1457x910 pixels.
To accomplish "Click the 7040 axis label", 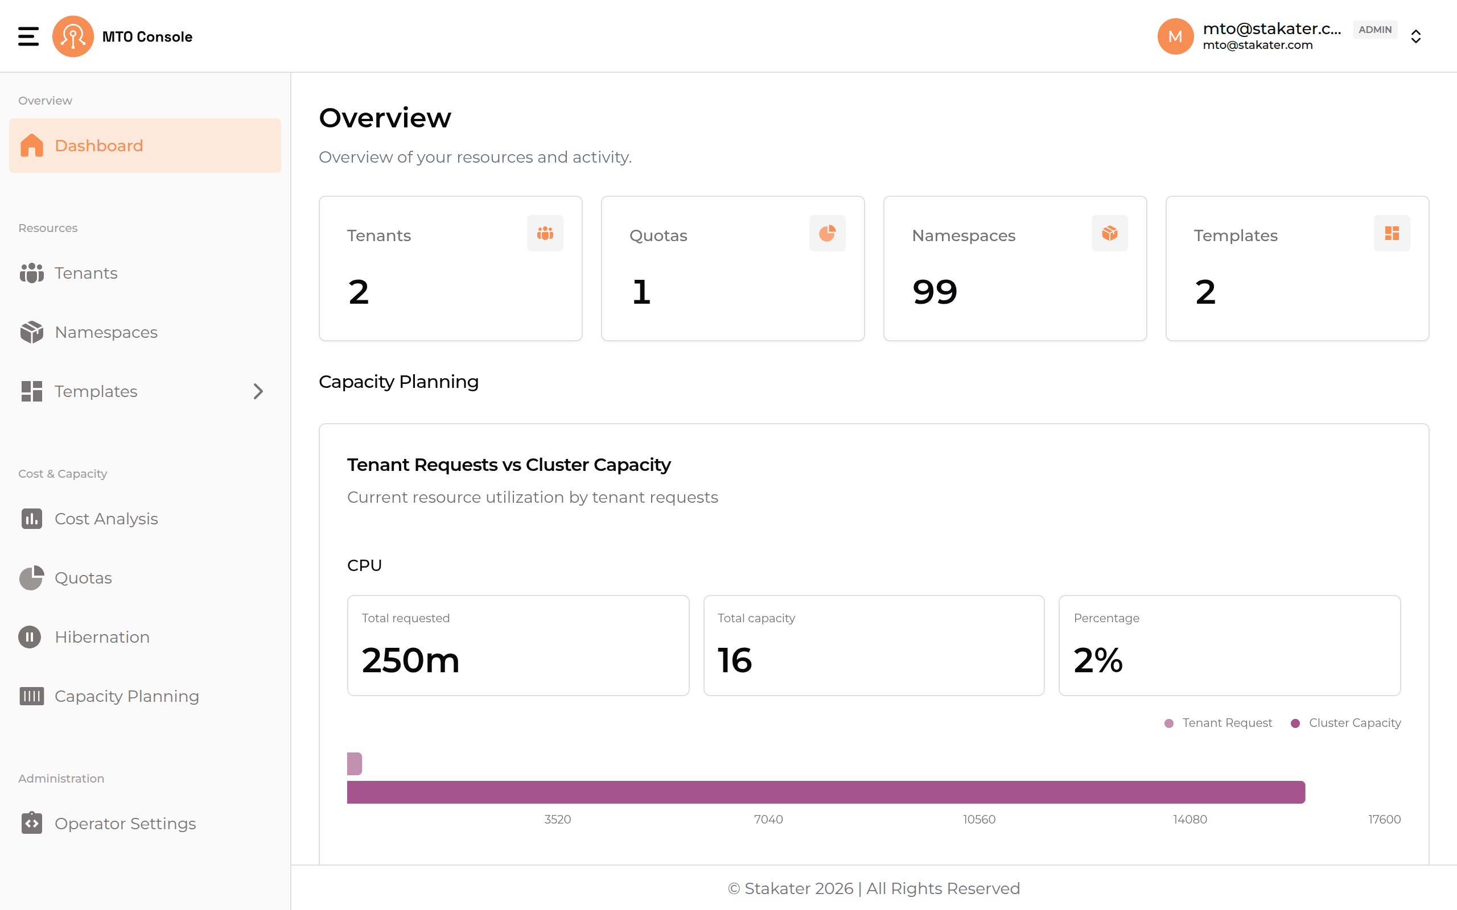I will [768, 819].
